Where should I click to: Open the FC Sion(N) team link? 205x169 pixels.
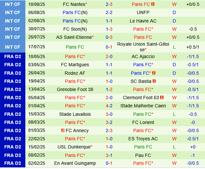[x=75, y=29]
